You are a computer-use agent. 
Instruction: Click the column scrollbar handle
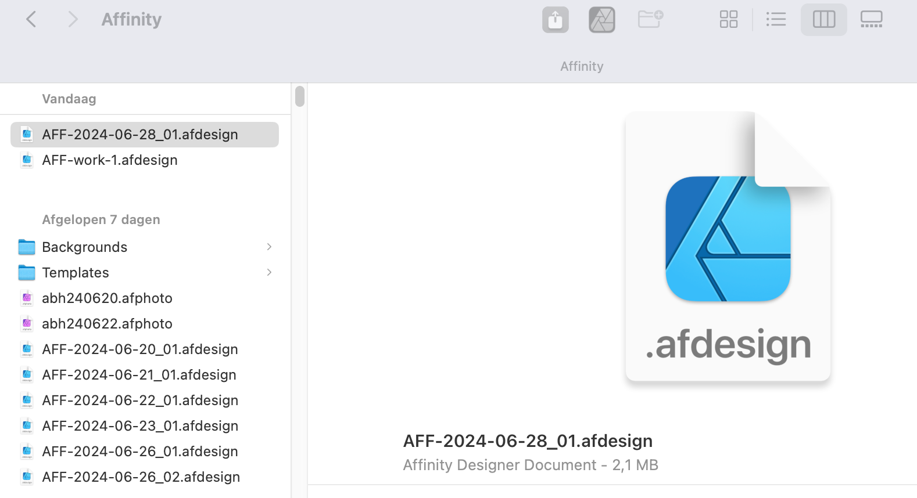tap(300, 96)
